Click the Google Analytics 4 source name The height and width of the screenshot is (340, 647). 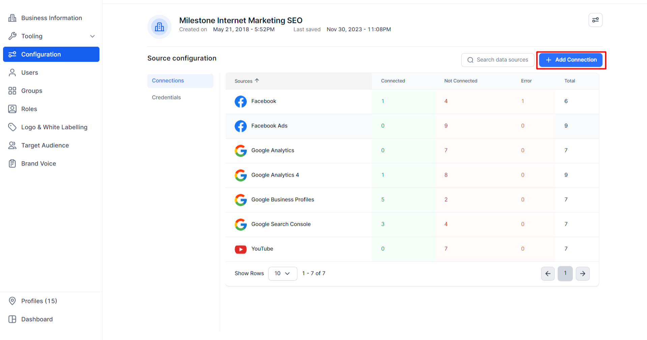click(x=275, y=175)
